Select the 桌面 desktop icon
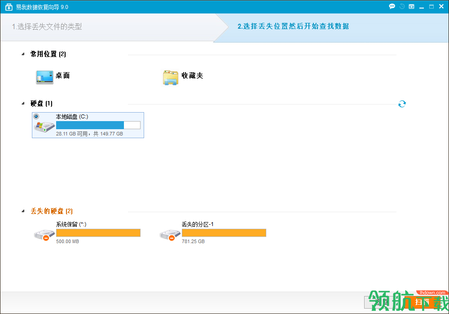449x314 pixels. coord(44,77)
